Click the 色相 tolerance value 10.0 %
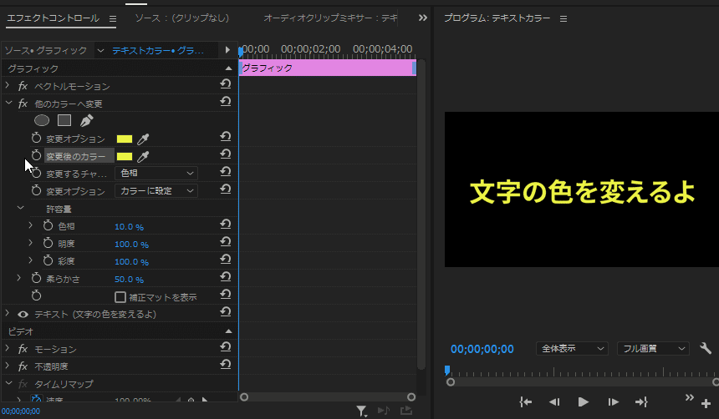 pyautogui.click(x=129, y=227)
